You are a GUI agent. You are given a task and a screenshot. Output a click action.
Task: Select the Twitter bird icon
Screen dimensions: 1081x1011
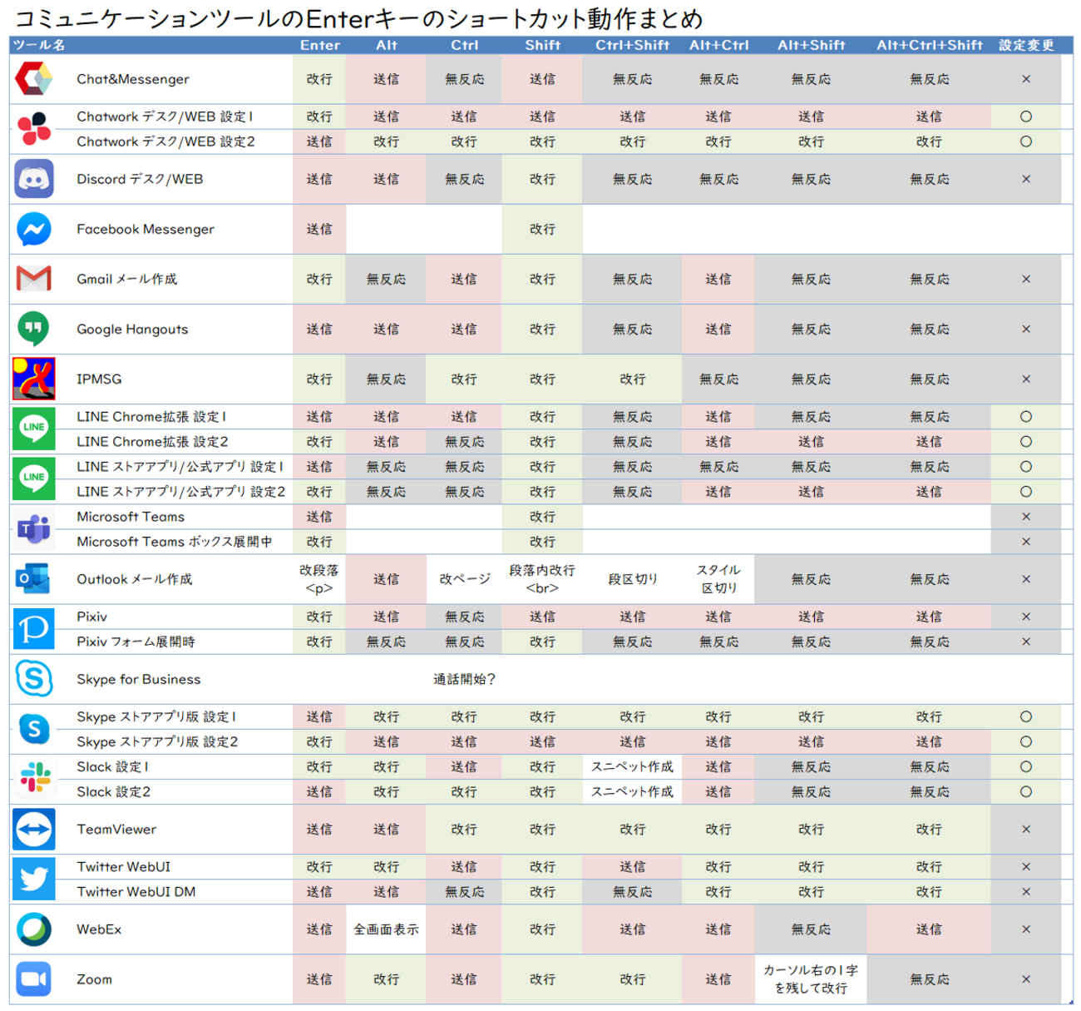[x=34, y=879]
